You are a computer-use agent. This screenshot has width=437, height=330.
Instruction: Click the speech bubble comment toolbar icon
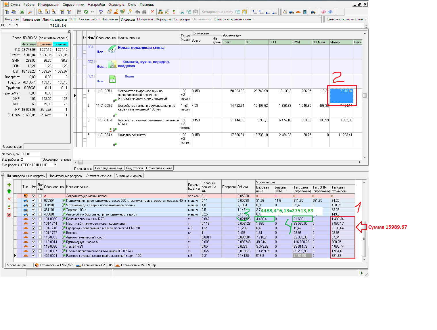point(129,12)
